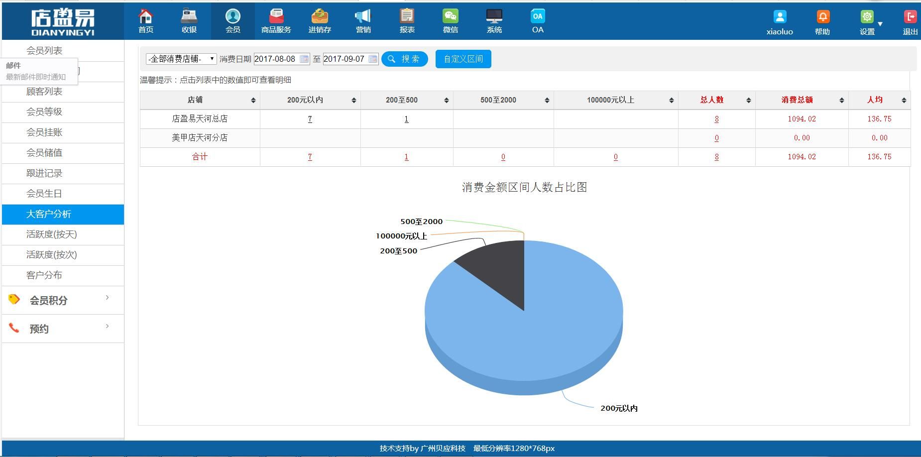The height and width of the screenshot is (457, 921).
Task: Open the 系统 system monitor icon
Action: [494, 16]
